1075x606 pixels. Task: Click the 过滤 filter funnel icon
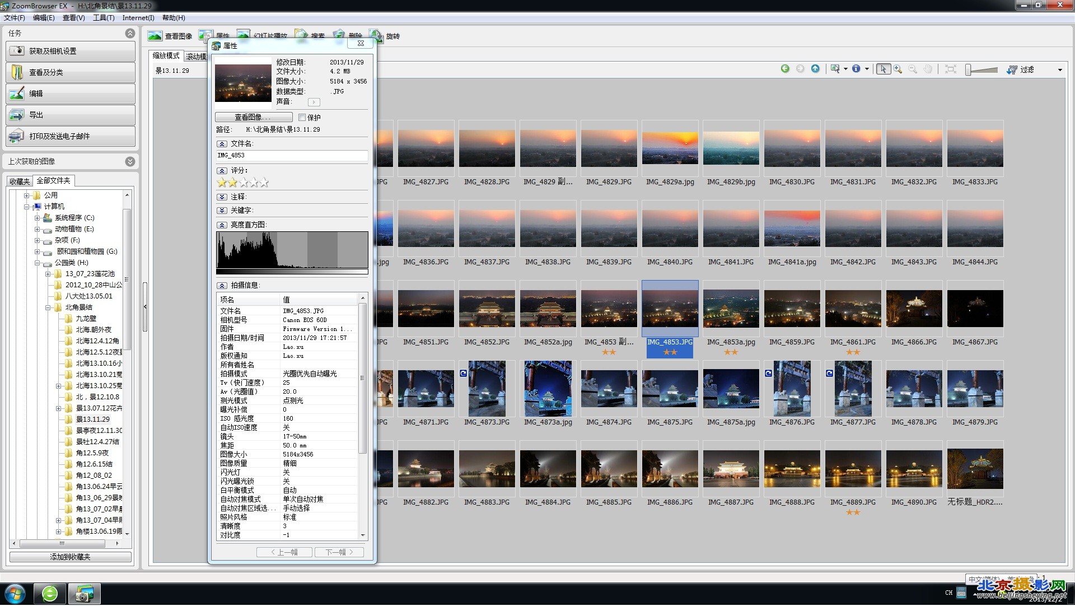pyautogui.click(x=1012, y=69)
